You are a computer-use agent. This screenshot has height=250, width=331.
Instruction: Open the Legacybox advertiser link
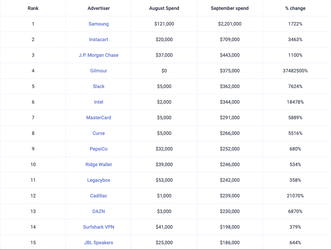tap(98, 180)
